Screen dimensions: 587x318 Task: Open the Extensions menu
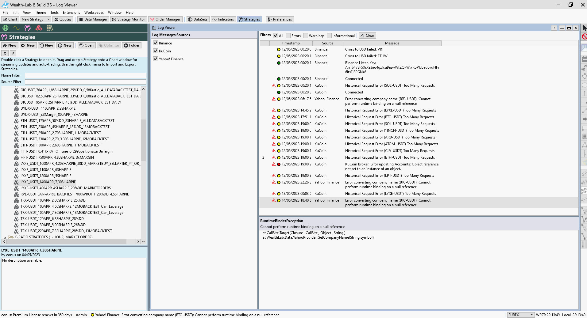click(71, 13)
